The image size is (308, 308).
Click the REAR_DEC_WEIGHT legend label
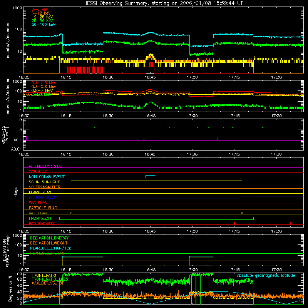(47, 253)
